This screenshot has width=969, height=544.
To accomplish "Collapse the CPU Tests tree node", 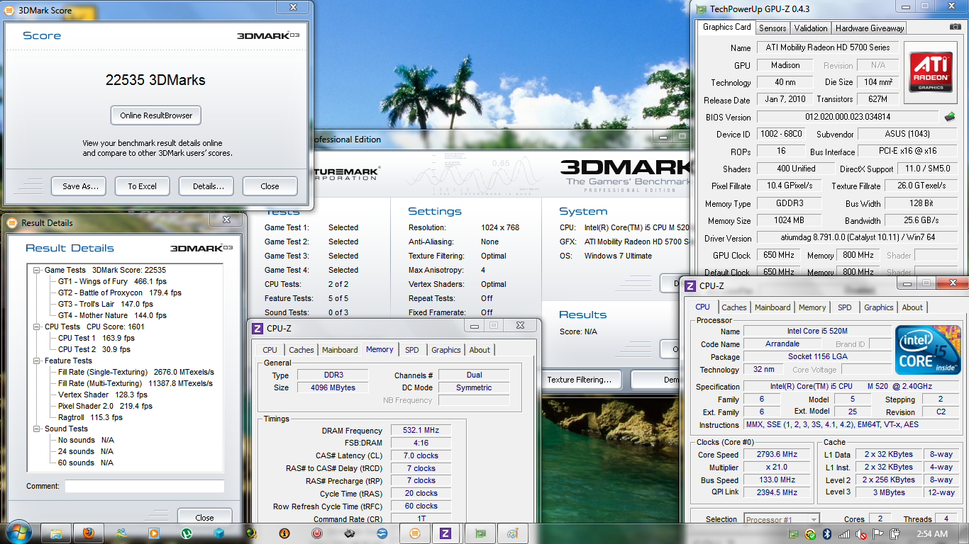I will tap(37, 327).
